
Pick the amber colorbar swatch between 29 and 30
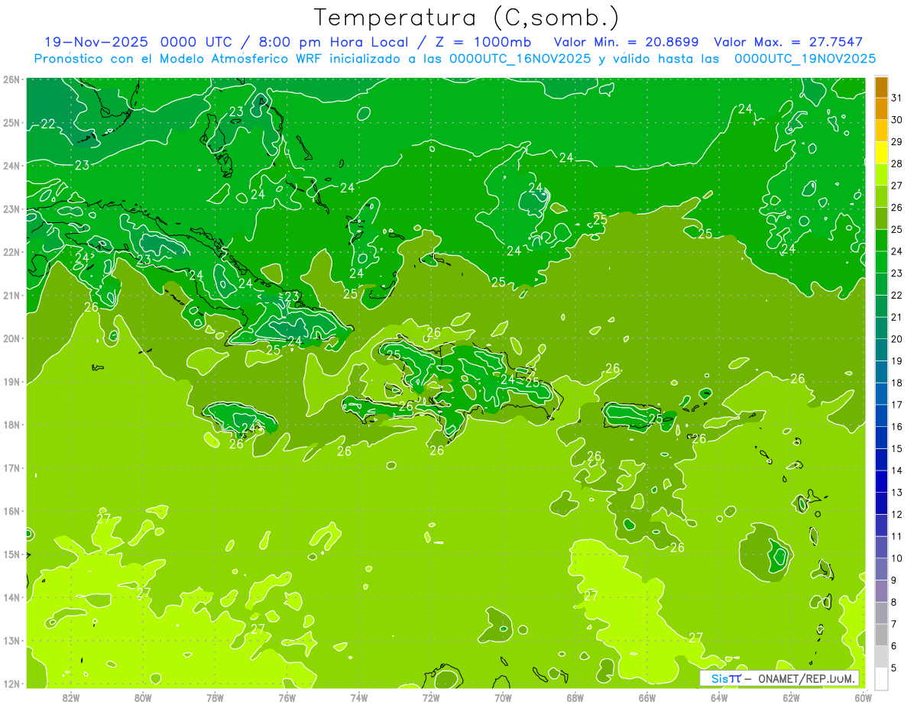pyautogui.click(x=881, y=131)
